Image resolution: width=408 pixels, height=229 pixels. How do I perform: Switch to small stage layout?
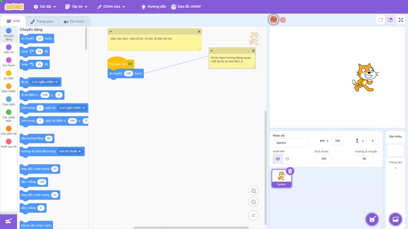[381, 20]
